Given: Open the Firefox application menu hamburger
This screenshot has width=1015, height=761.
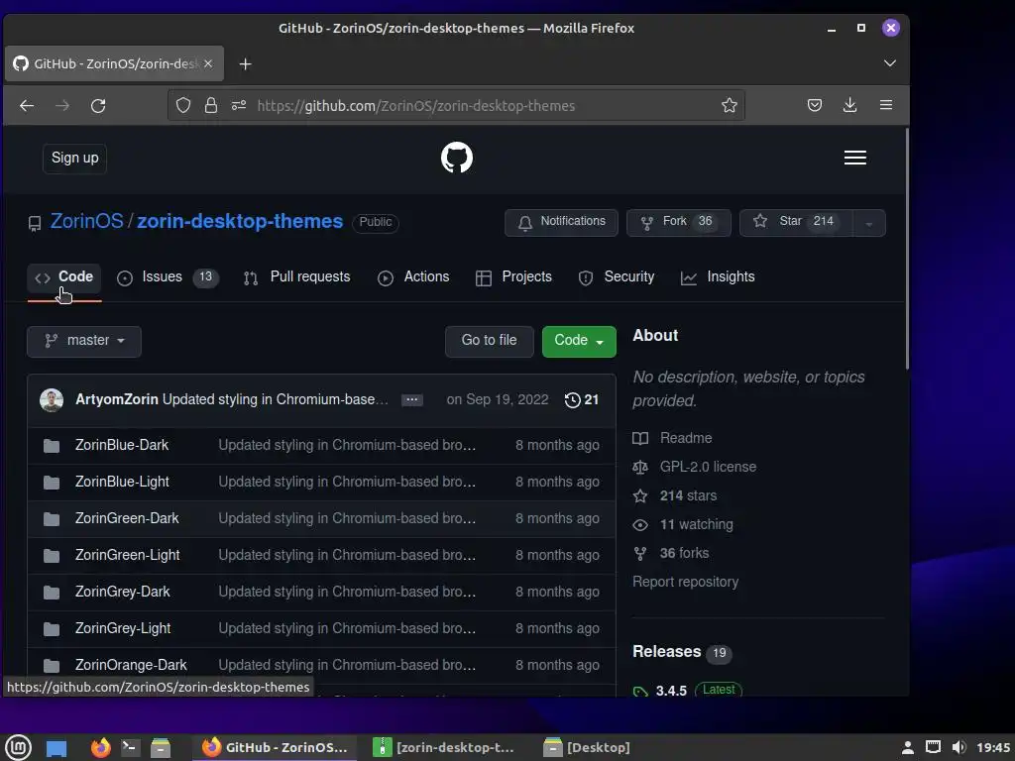Looking at the screenshot, I should 886,105.
